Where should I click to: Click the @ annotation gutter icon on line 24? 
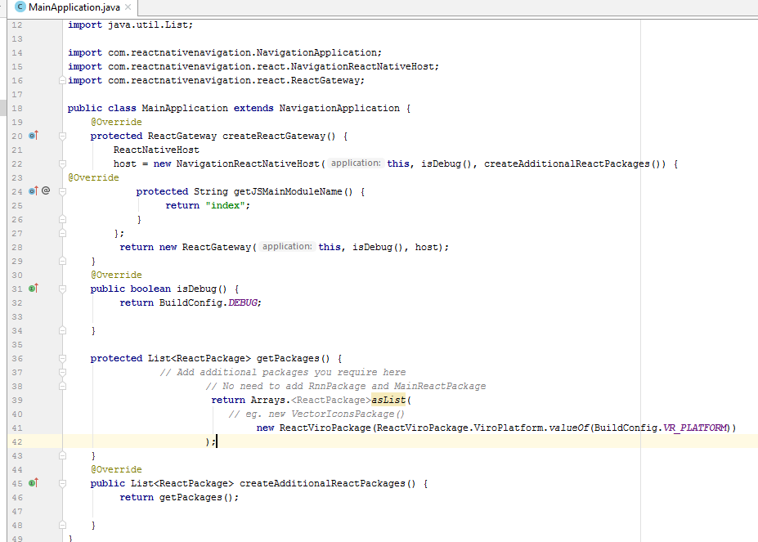[46, 190]
